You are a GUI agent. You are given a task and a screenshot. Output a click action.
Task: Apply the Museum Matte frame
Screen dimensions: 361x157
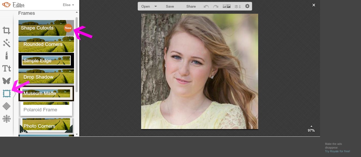(x=46, y=93)
